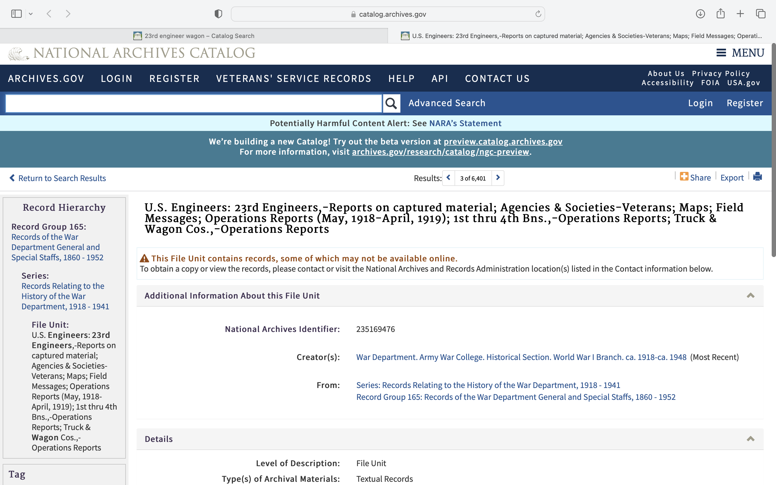Collapse Additional Information About this File Unit

750,295
